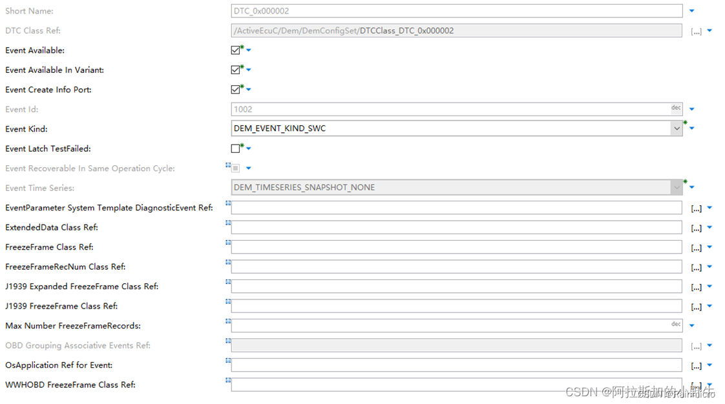
Task: Click blue grid icon beside ExtendedData Class Ref
Action: pyautogui.click(x=227, y=223)
